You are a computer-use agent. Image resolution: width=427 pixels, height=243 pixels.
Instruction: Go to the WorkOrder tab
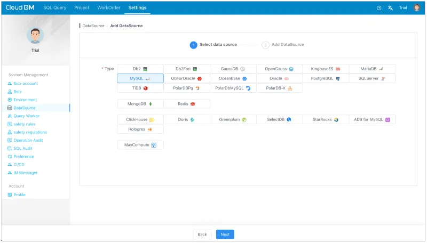[109, 7]
